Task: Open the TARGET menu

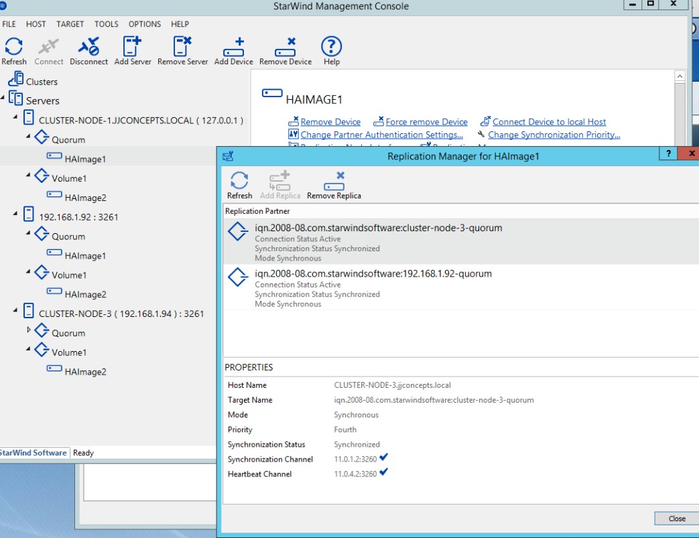Action: click(70, 24)
